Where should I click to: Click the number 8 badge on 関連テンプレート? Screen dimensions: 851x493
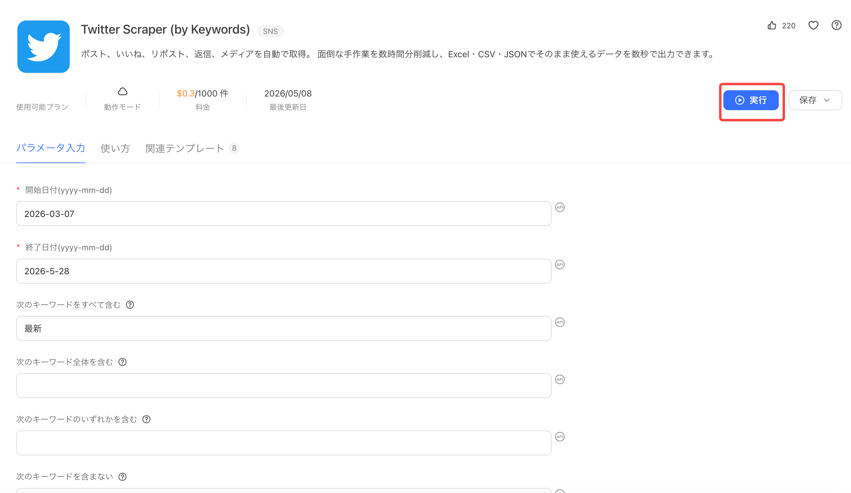click(x=234, y=148)
